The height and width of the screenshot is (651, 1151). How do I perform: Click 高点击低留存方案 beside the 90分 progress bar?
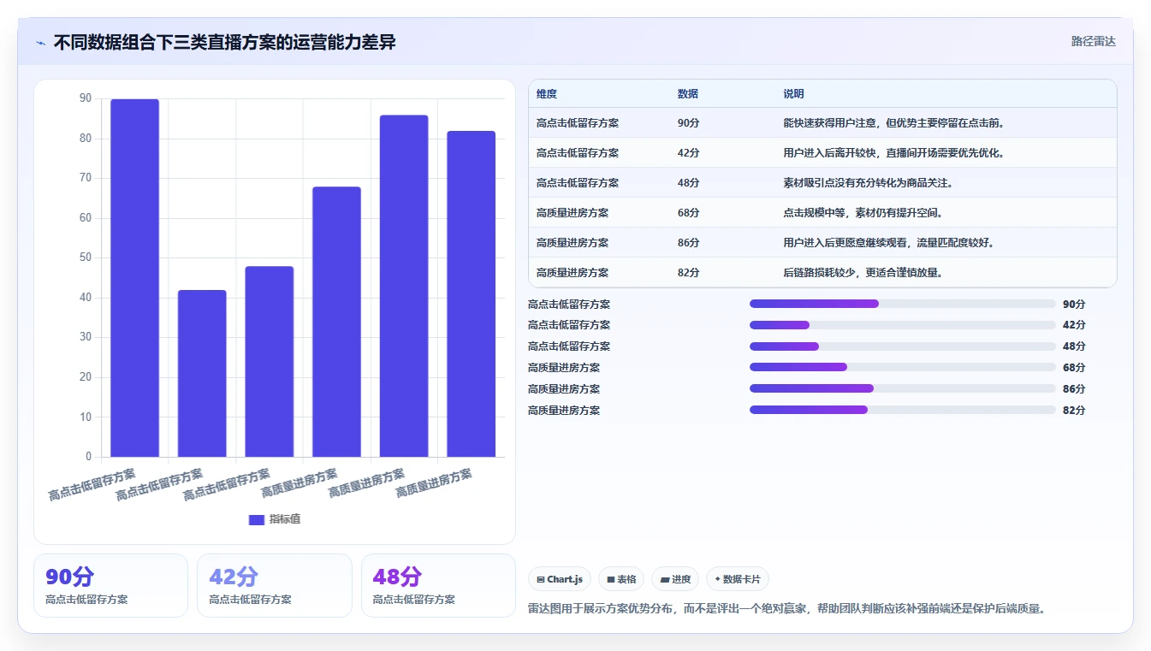569,304
